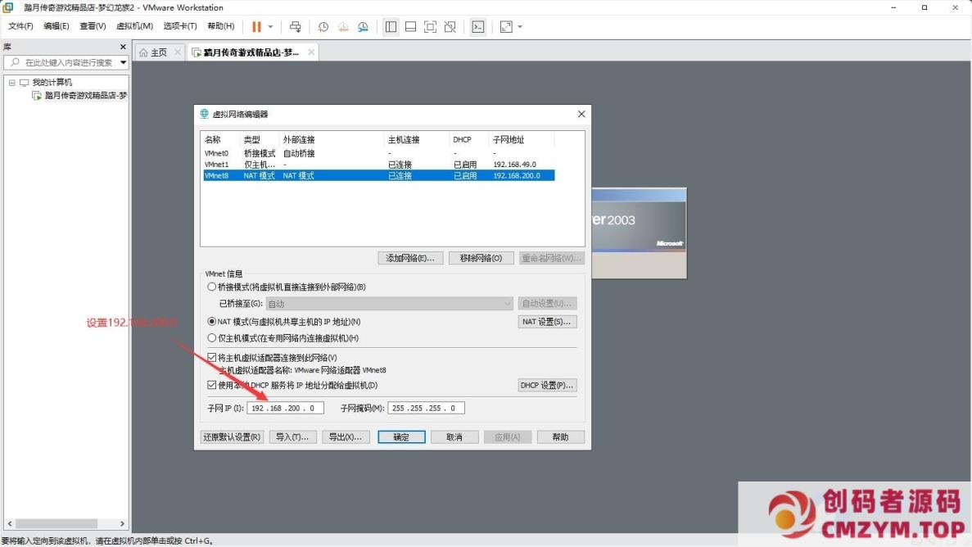Click the Send Ctrl+Alt+Del toolbar icon
The width and height of the screenshot is (972, 547).
tap(296, 26)
